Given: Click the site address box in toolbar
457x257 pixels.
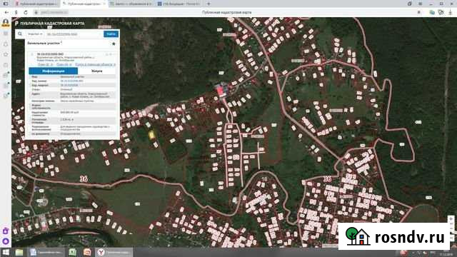Looking at the screenshot, I should coord(51,12).
